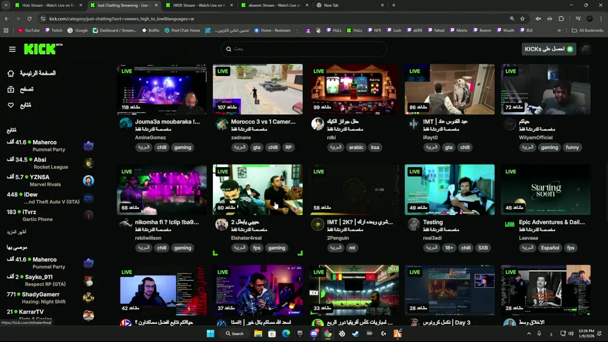This screenshot has height=342, width=608.
Task: Click the kick.com address bar URL
Action: tap(122, 19)
